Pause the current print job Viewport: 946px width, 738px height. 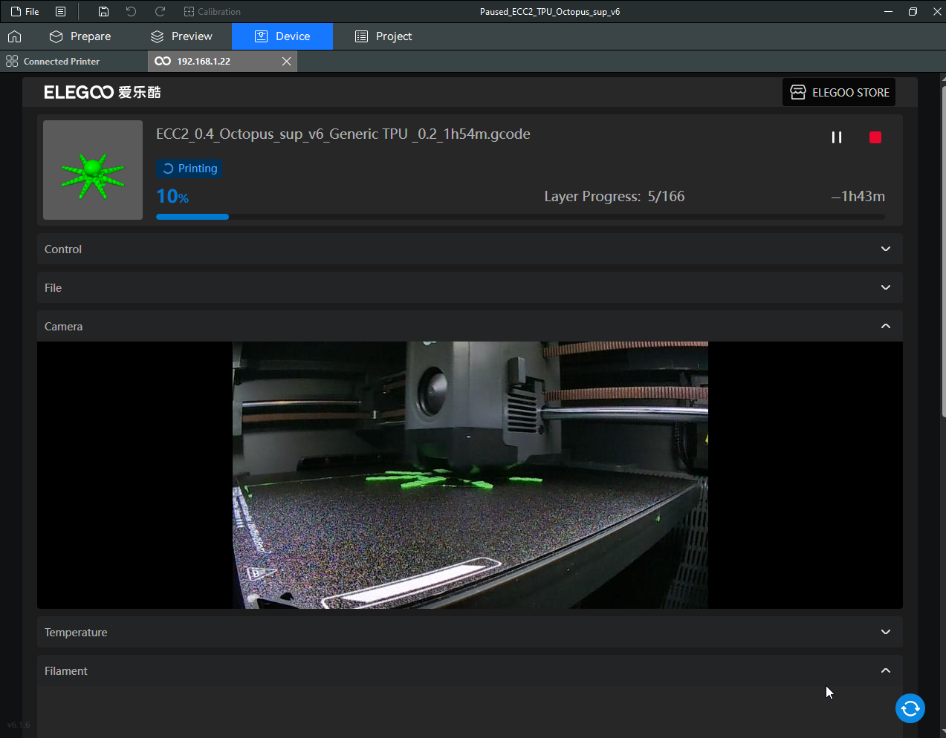[836, 137]
